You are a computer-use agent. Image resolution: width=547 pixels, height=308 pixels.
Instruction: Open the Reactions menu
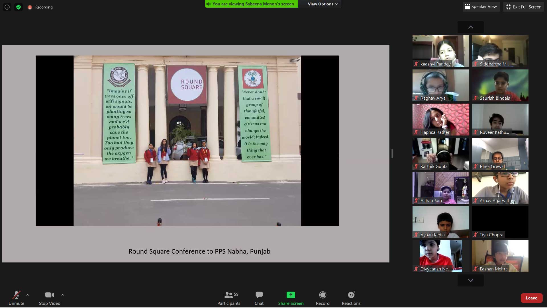(x=351, y=298)
